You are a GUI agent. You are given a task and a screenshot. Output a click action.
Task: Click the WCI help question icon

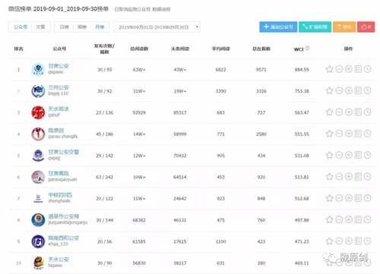308,48
